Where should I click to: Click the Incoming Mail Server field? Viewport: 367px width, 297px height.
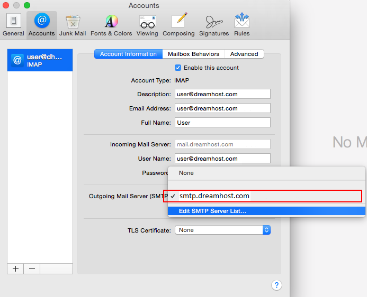click(222, 144)
